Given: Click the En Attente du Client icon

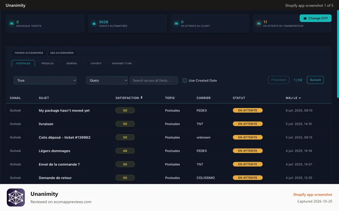Looking at the screenshot, I should pos(176,23).
